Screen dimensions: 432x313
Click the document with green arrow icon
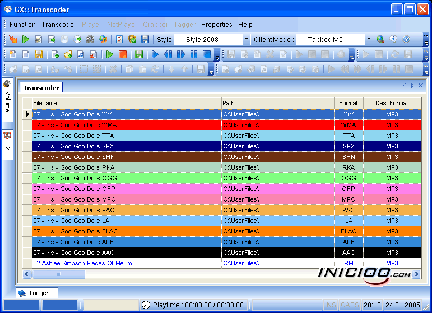[x=52, y=39]
